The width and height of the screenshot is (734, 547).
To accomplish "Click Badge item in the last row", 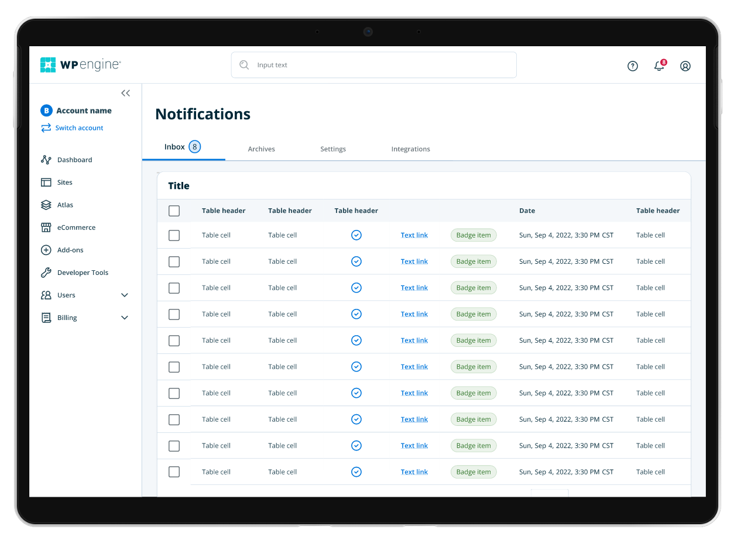I will (x=474, y=472).
